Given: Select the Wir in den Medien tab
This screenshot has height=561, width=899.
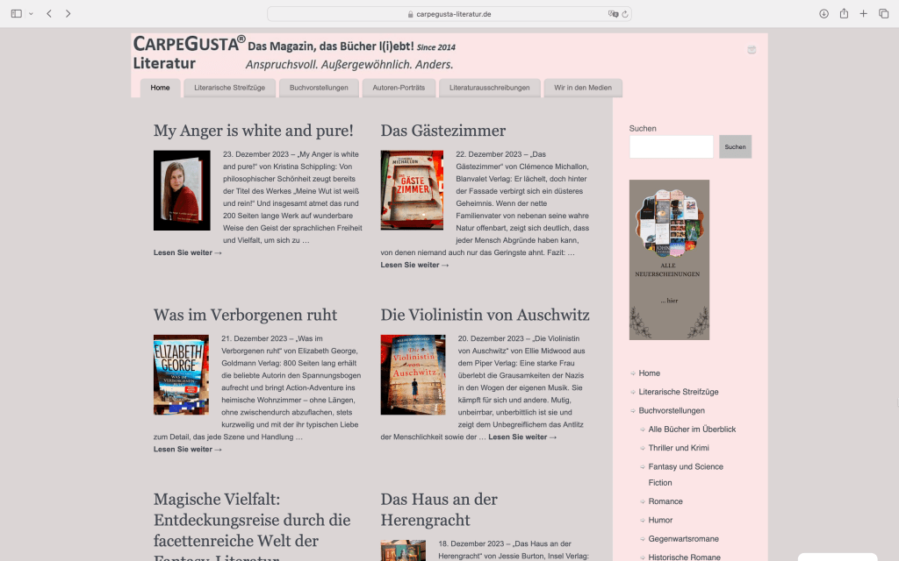Looking at the screenshot, I should click(x=583, y=88).
